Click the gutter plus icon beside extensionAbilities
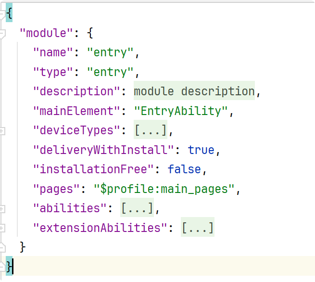This screenshot has height=282, width=315. click(1, 228)
